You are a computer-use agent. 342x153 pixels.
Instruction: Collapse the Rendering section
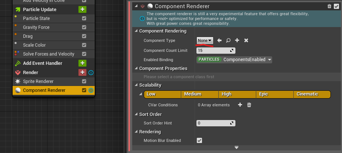(136, 132)
